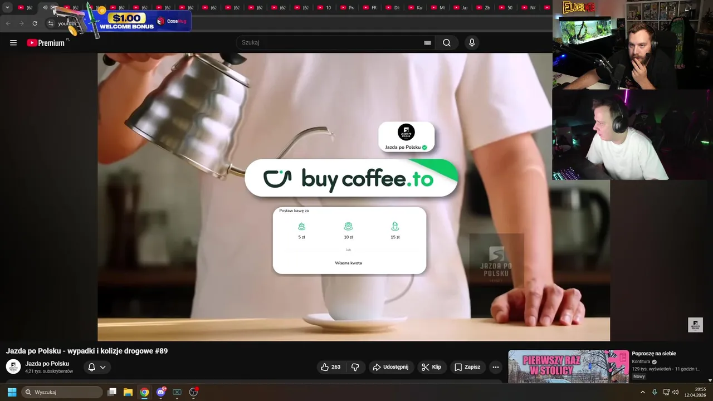Screen dimensions: 713x401
Task: Open the Windows Start menu
Action: [12, 392]
